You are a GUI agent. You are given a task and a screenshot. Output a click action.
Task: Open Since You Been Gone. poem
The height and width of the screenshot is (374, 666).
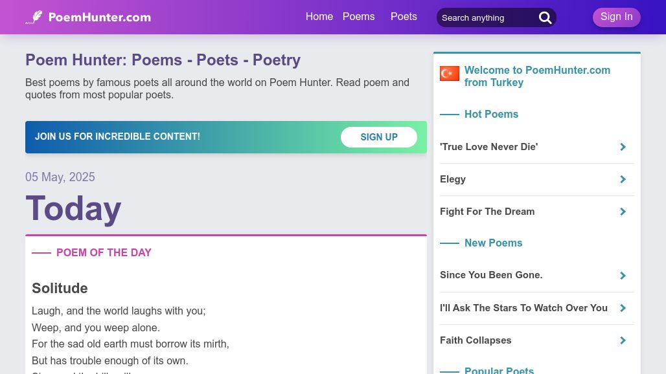[x=492, y=275]
